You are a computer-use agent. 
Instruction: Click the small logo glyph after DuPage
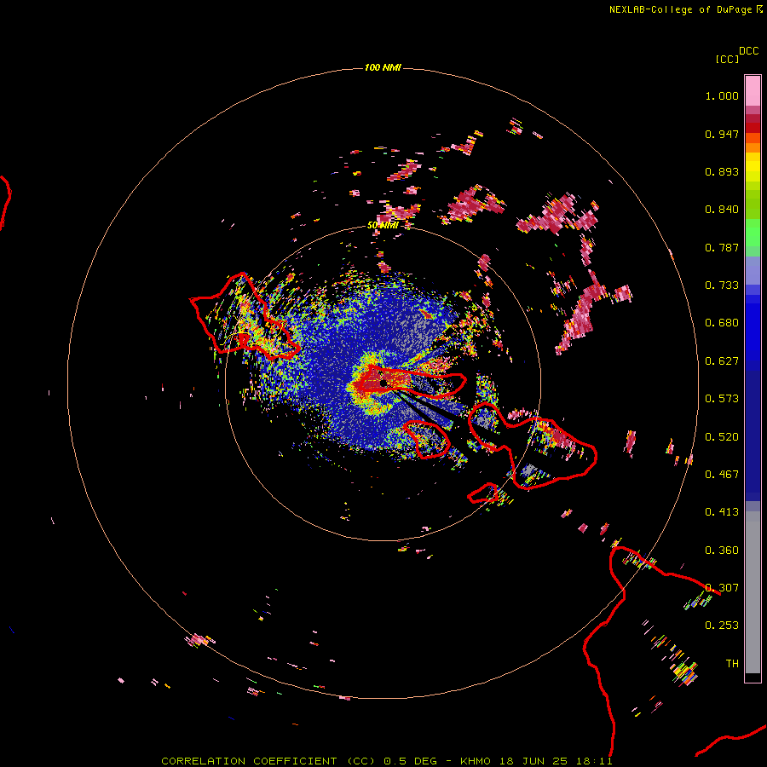pyautogui.click(x=759, y=9)
